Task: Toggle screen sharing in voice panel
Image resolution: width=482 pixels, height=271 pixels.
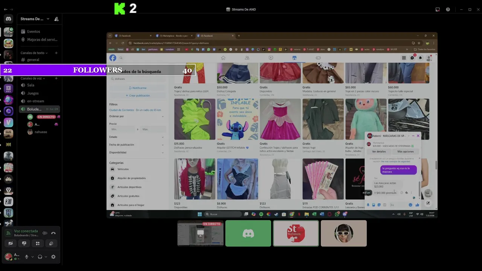Action: (x=24, y=244)
